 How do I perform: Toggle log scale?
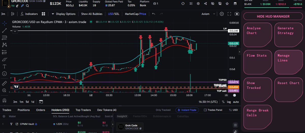[229, 102]
